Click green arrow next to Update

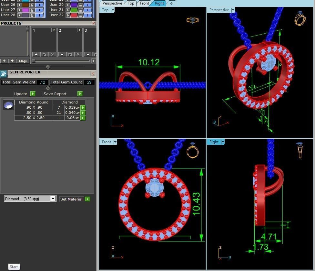click(x=33, y=94)
